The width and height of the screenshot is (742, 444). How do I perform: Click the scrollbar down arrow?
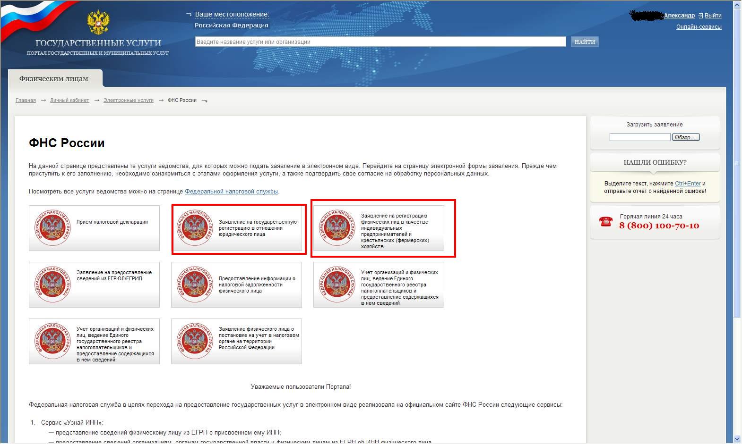click(x=737, y=440)
